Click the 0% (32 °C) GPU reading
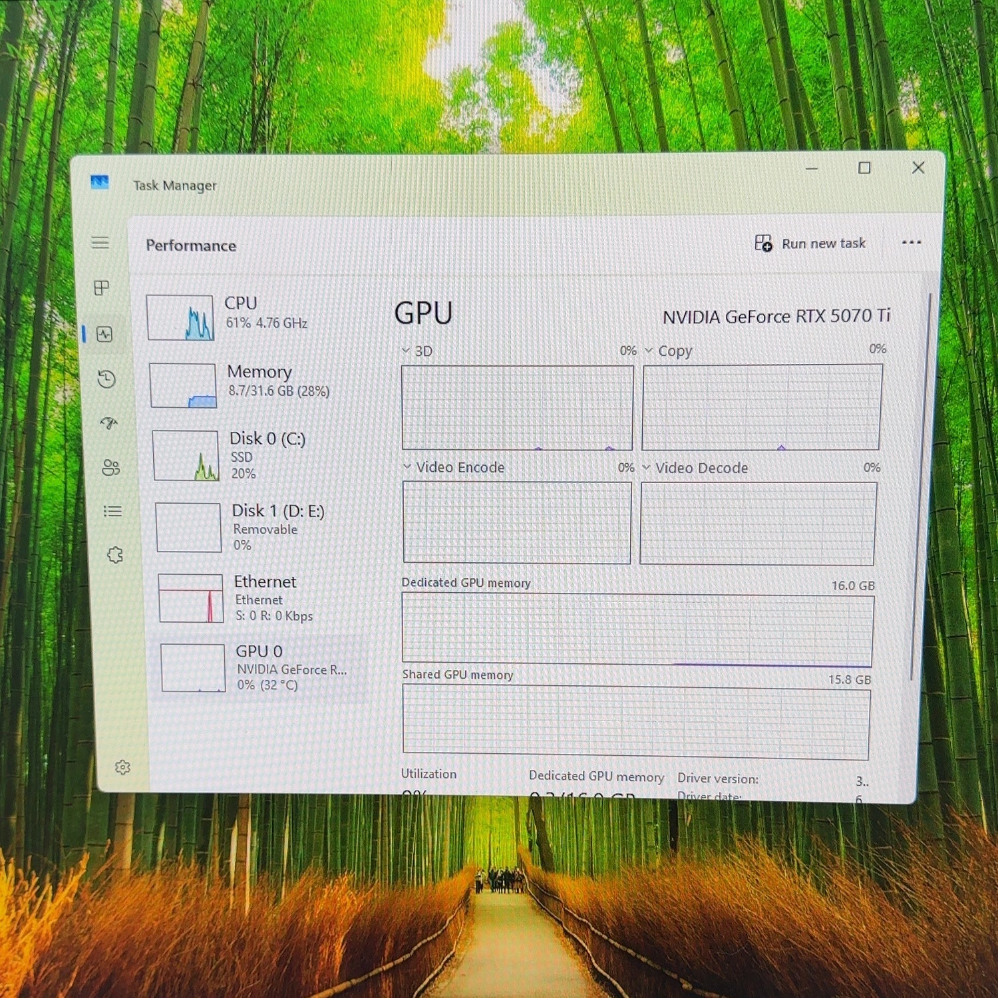The height and width of the screenshot is (998, 998). (267, 685)
